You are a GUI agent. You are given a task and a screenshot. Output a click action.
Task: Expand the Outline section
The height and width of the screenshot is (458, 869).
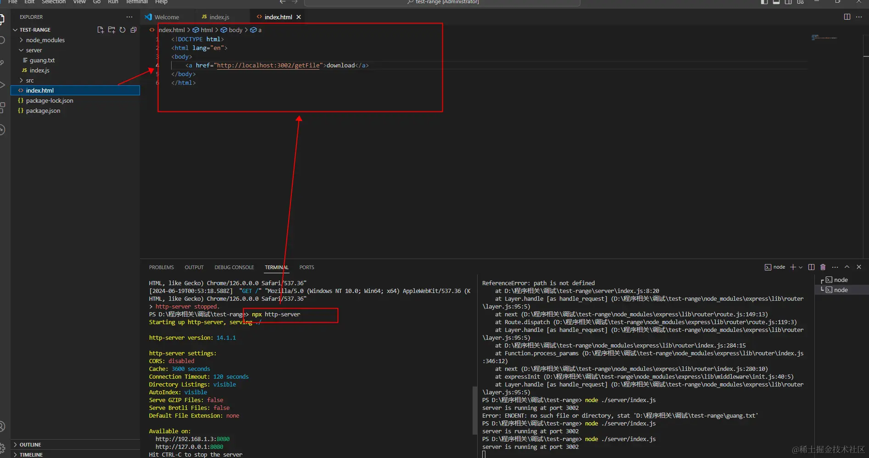30,445
